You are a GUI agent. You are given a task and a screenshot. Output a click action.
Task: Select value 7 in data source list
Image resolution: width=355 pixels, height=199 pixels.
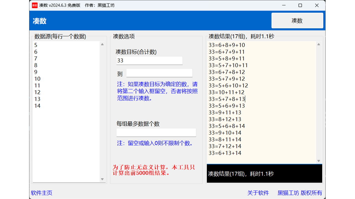tap(36, 59)
